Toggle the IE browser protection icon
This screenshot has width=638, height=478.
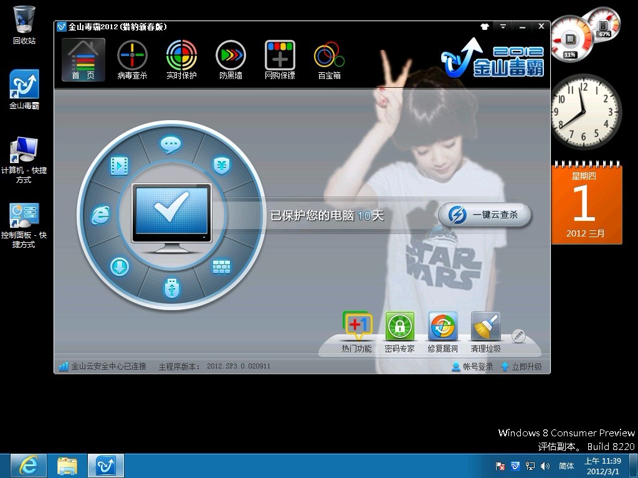(x=100, y=215)
